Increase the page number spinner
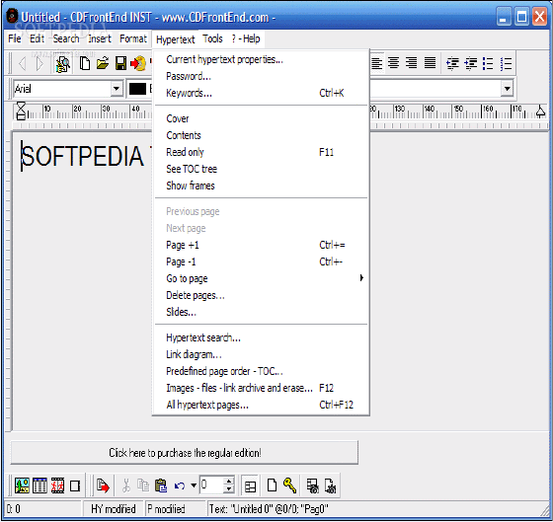This screenshot has height=522, width=553. pyautogui.click(x=229, y=482)
